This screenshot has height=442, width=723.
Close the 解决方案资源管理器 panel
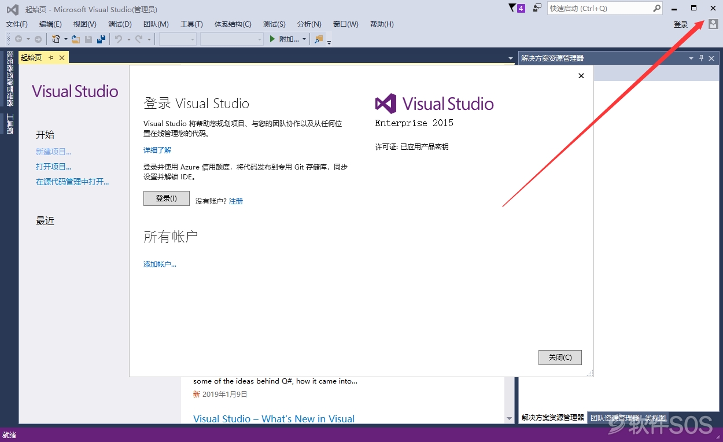tap(712, 58)
